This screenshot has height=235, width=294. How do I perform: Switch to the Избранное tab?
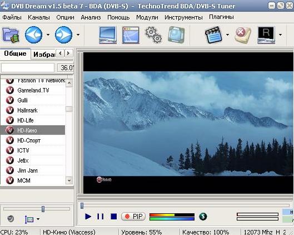[x=44, y=55]
